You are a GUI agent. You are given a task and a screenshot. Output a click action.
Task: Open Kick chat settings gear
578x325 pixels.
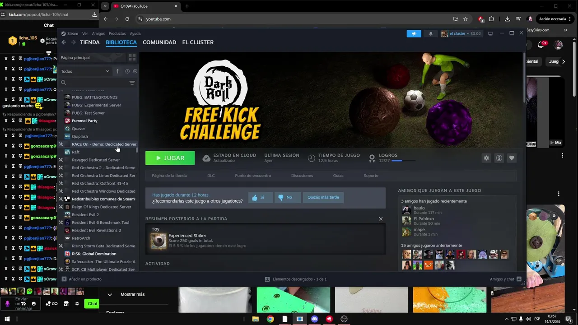77,304
